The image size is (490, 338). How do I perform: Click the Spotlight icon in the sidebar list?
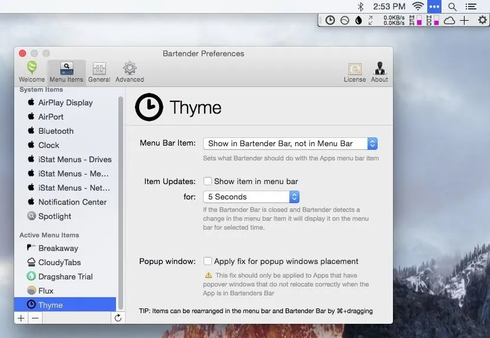31,215
